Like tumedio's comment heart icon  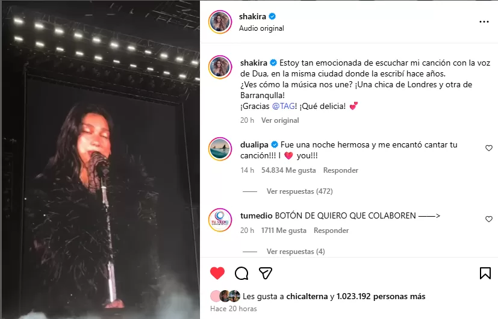(489, 219)
